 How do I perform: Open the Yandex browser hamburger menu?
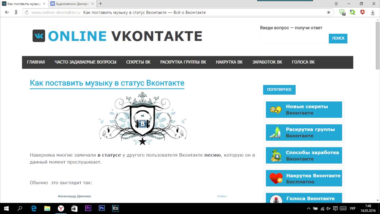point(336,4)
